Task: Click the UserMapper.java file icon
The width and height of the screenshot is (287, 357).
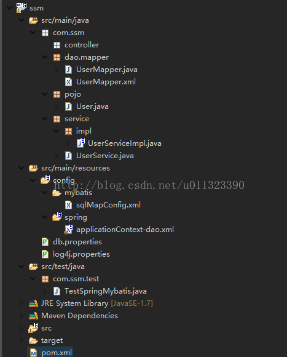Action: point(68,70)
